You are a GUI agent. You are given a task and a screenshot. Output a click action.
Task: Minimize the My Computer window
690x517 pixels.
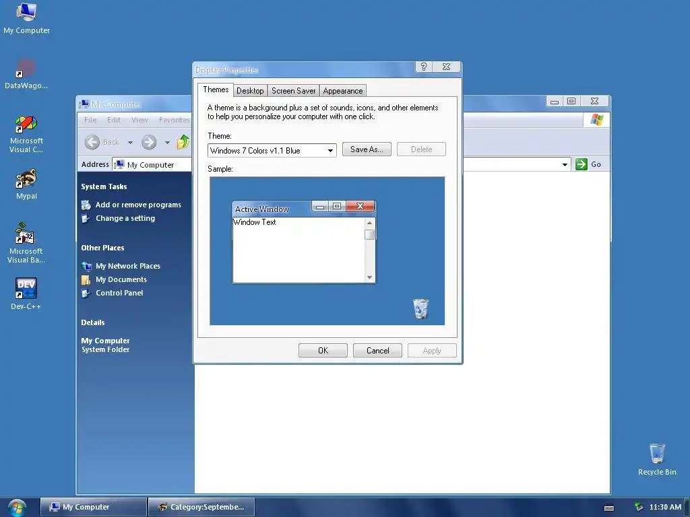pos(555,101)
